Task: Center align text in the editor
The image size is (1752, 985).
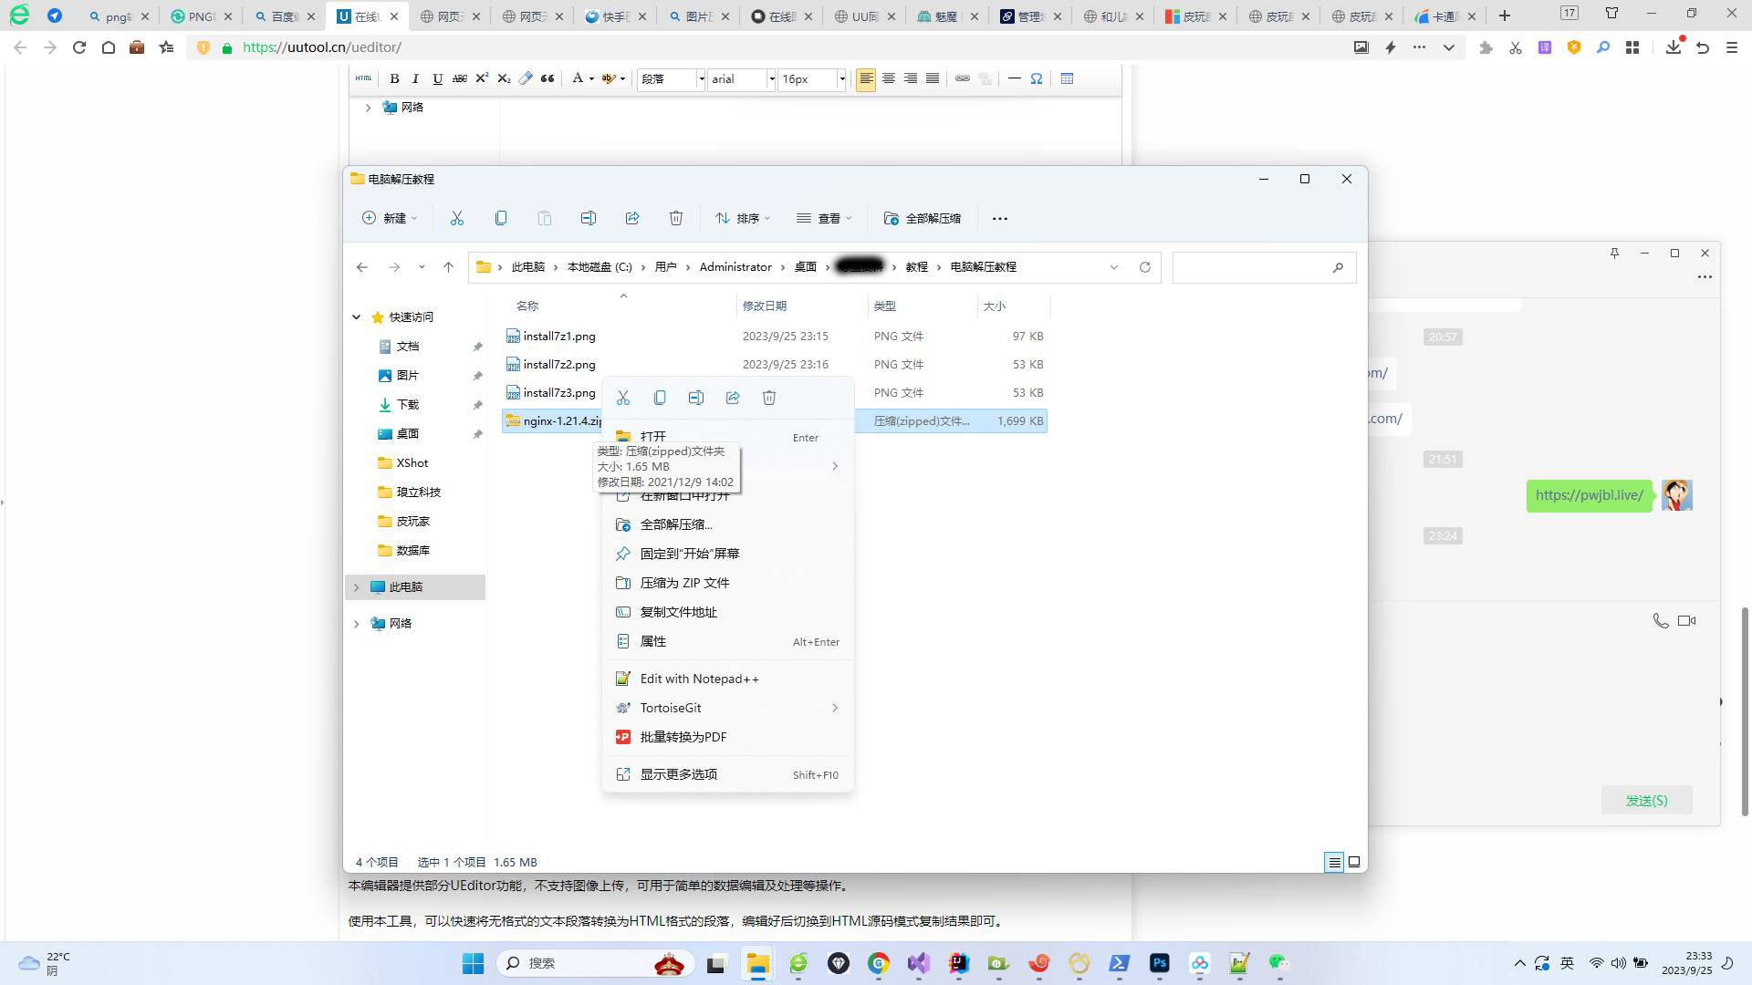Action: (888, 79)
